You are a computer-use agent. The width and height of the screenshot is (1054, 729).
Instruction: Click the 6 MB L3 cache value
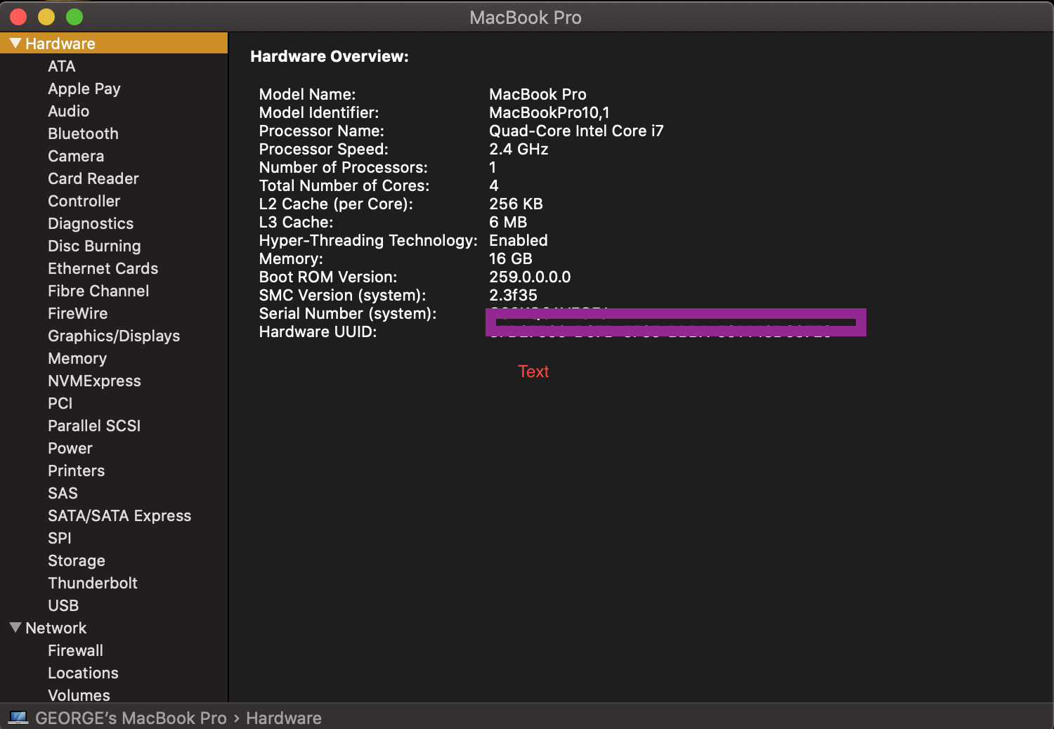point(508,222)
